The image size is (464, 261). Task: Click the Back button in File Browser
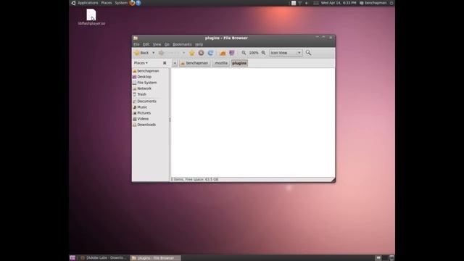(x=142, y=53)
